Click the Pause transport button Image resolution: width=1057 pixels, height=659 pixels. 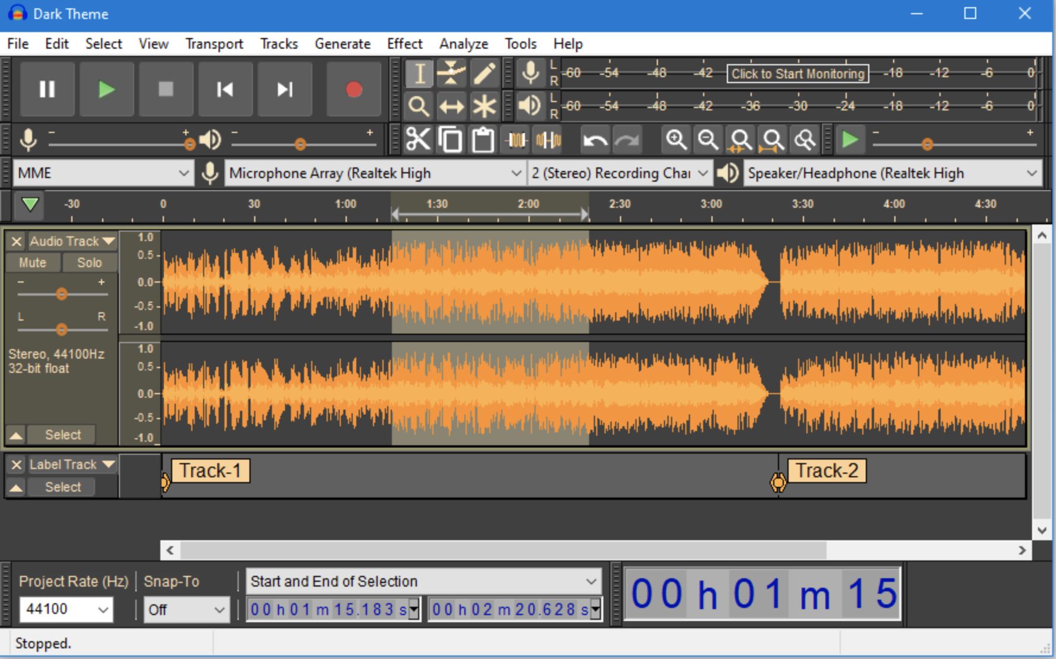coord(48,89)
